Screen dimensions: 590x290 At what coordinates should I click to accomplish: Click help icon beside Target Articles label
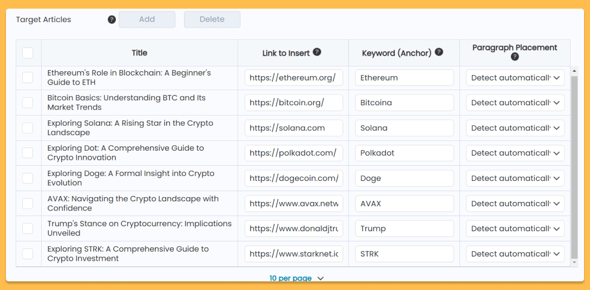pyautogui.click(x=112, y=19)
